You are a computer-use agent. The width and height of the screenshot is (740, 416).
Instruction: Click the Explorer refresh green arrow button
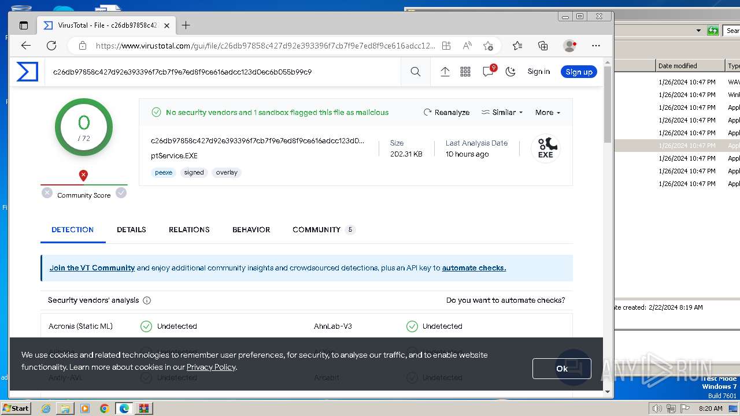(x=713, y=31)
